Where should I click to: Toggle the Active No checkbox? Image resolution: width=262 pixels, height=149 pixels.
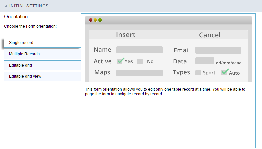click(x=140, y=61)
